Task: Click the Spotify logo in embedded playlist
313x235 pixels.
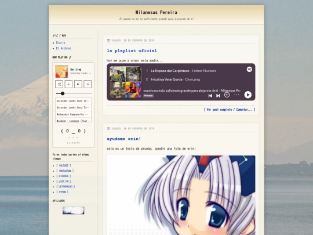Action: [249, 70]
